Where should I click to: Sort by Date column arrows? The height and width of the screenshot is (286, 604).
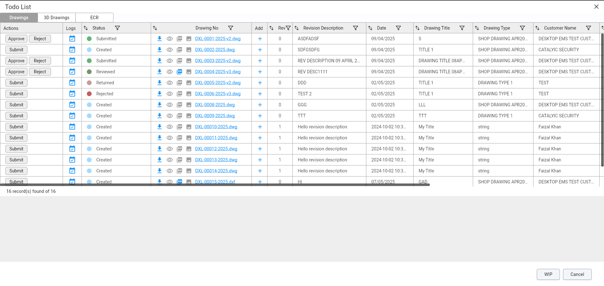(370, 28)
